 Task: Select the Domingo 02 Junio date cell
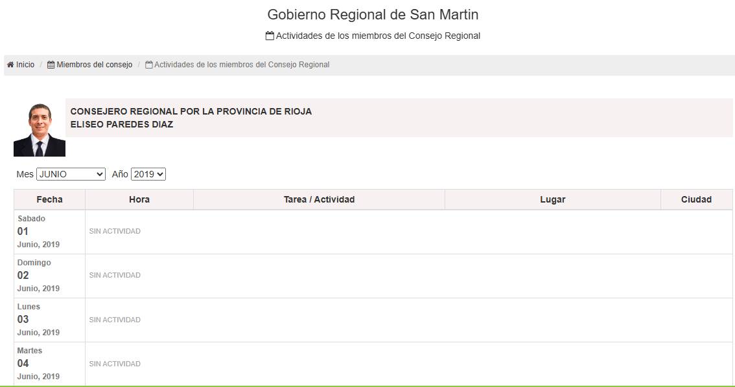click(x=50, y=276)
